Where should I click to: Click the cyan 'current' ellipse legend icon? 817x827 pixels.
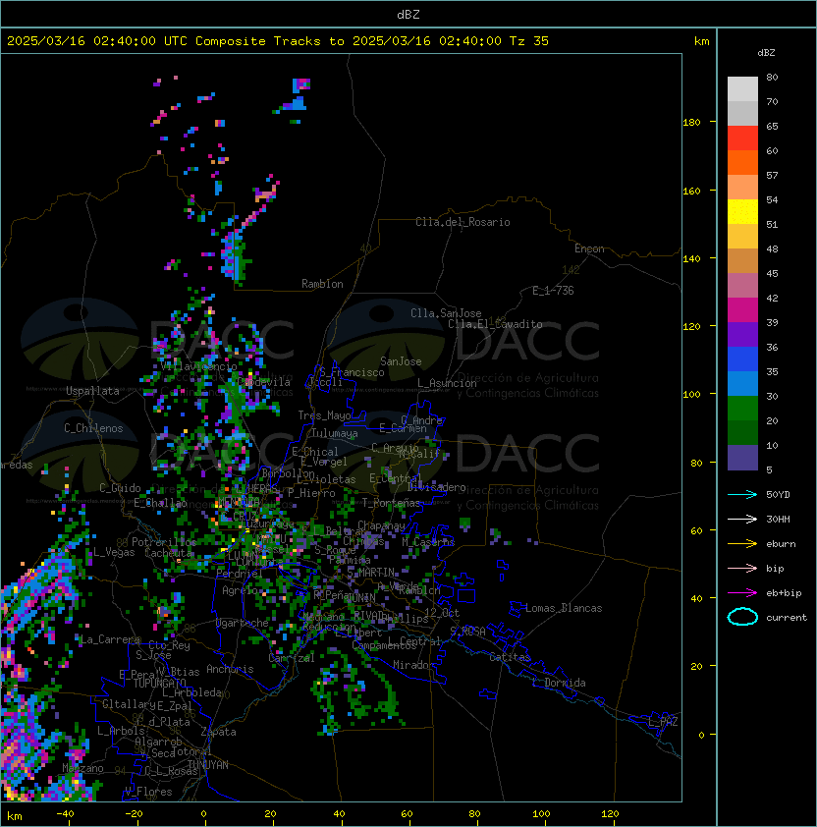(742, 617)
